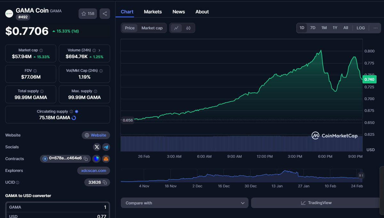Open the About tab

coord(202,12)
